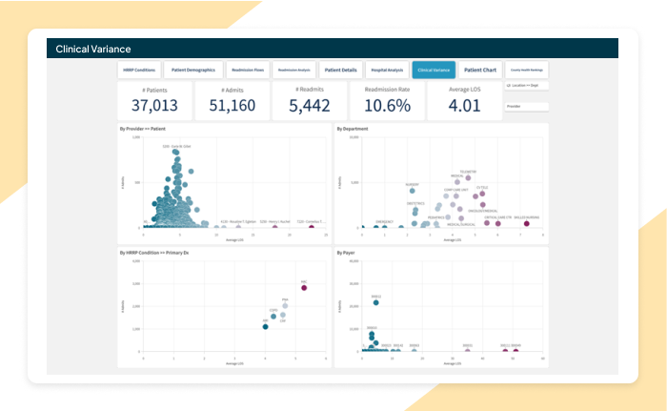667x411 pixels.
Task: Expand the Location >> Dept filter
Action: (x=526, y=86)
